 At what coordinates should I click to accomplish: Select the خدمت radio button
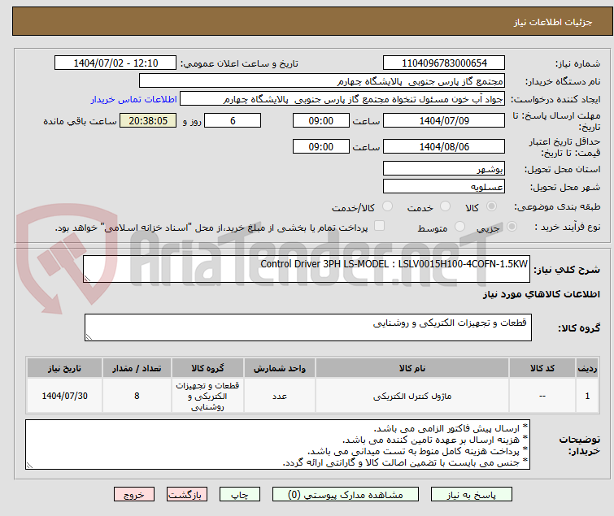[x=445, y=206]
